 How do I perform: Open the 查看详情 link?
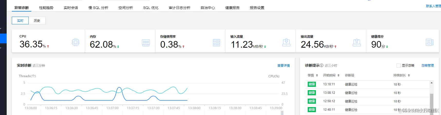[284, 66]
